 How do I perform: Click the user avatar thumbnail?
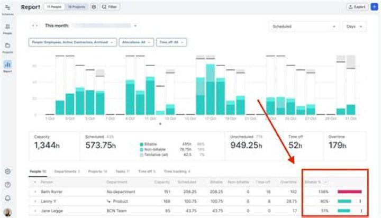tap(7, 212)
